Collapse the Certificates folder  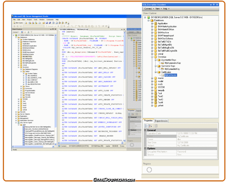(156, 72)
